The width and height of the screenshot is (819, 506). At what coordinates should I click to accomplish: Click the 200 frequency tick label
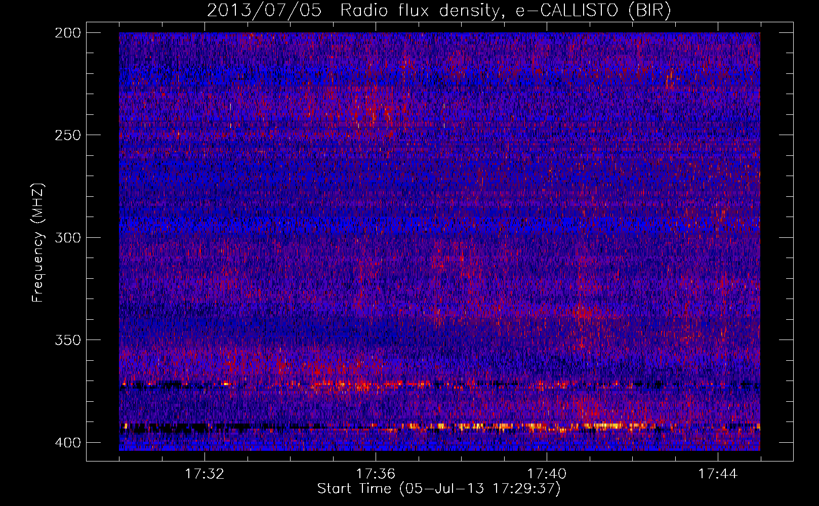click(x=67, y=33)
